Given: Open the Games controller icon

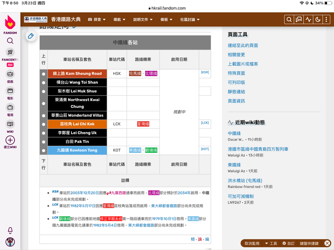Looking at the screenshot, I should coord(10,74).
